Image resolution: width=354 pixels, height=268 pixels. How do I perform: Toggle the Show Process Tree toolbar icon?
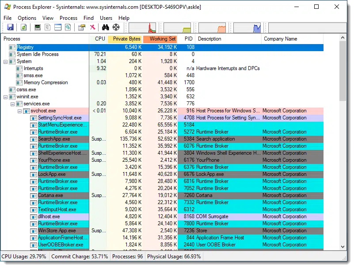(48, 27)
